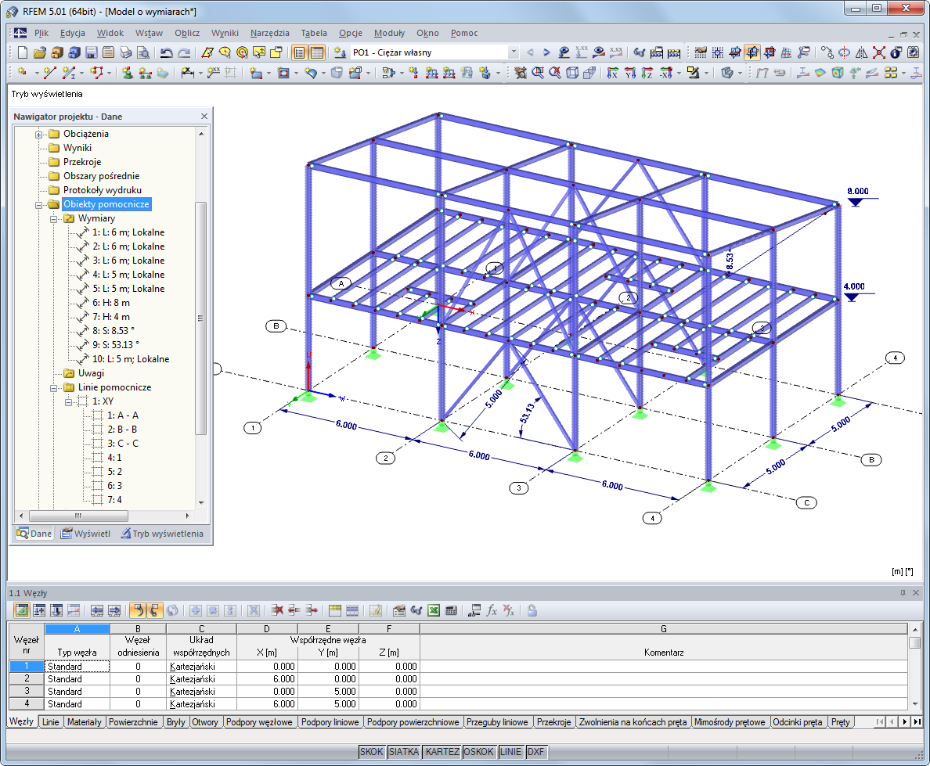Collapse the Linie pomocnicze tree node

pos(53,388)
